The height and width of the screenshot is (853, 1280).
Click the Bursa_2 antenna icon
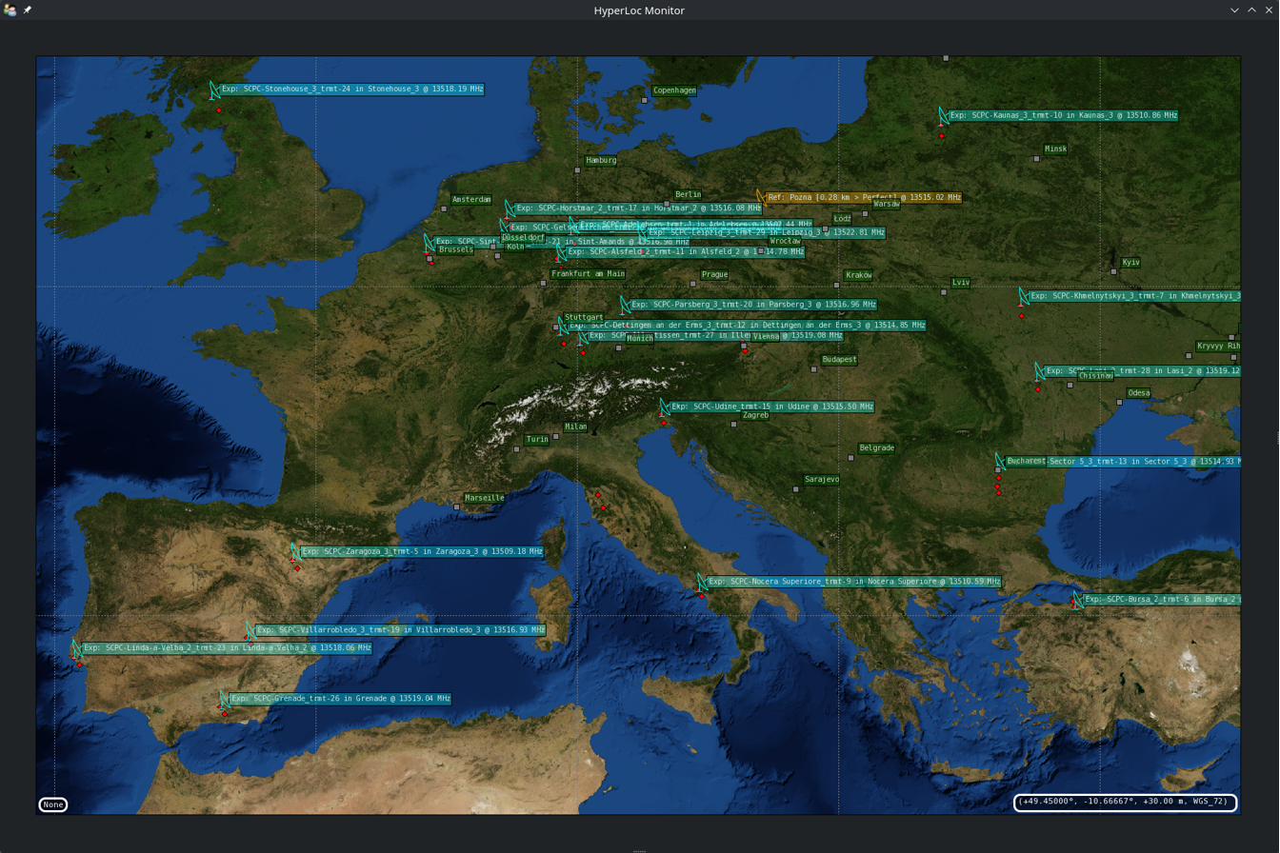pyautogui.click(x=1077, y=601)
